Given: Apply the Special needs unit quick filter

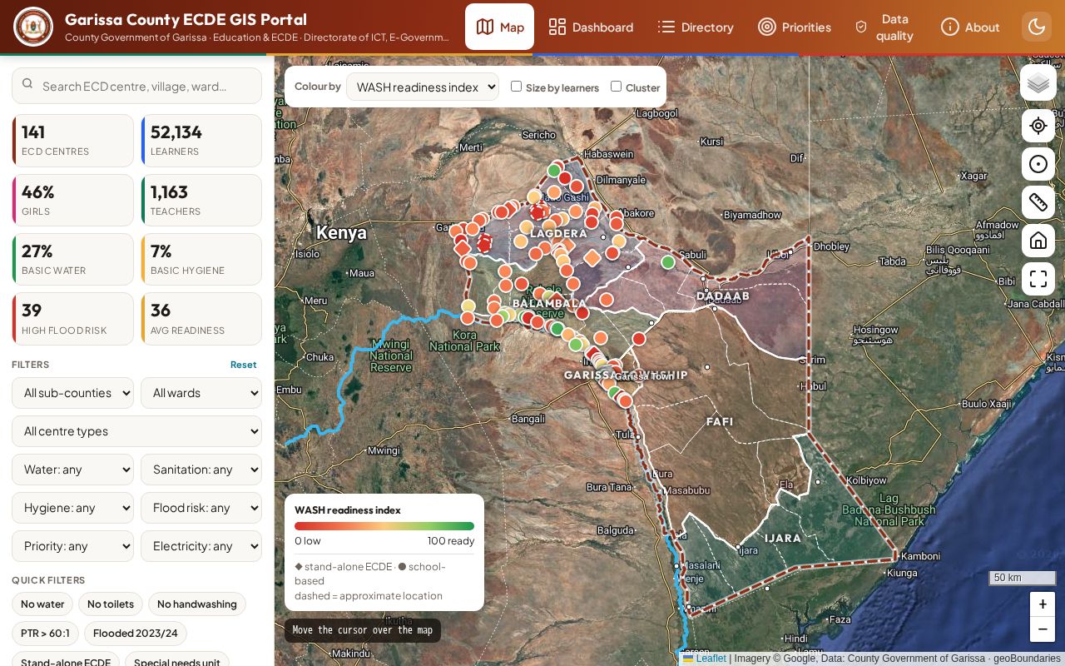Looking at the screenshot, I should [x=177, y=659].
